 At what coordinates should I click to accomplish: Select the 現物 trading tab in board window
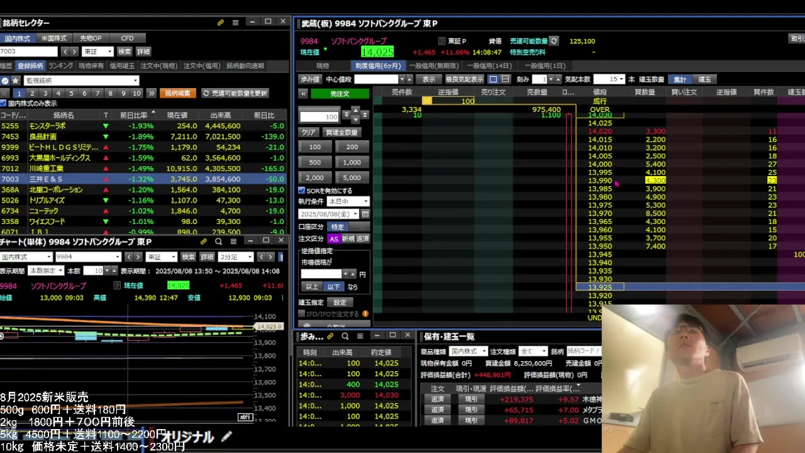coord(323,65)
